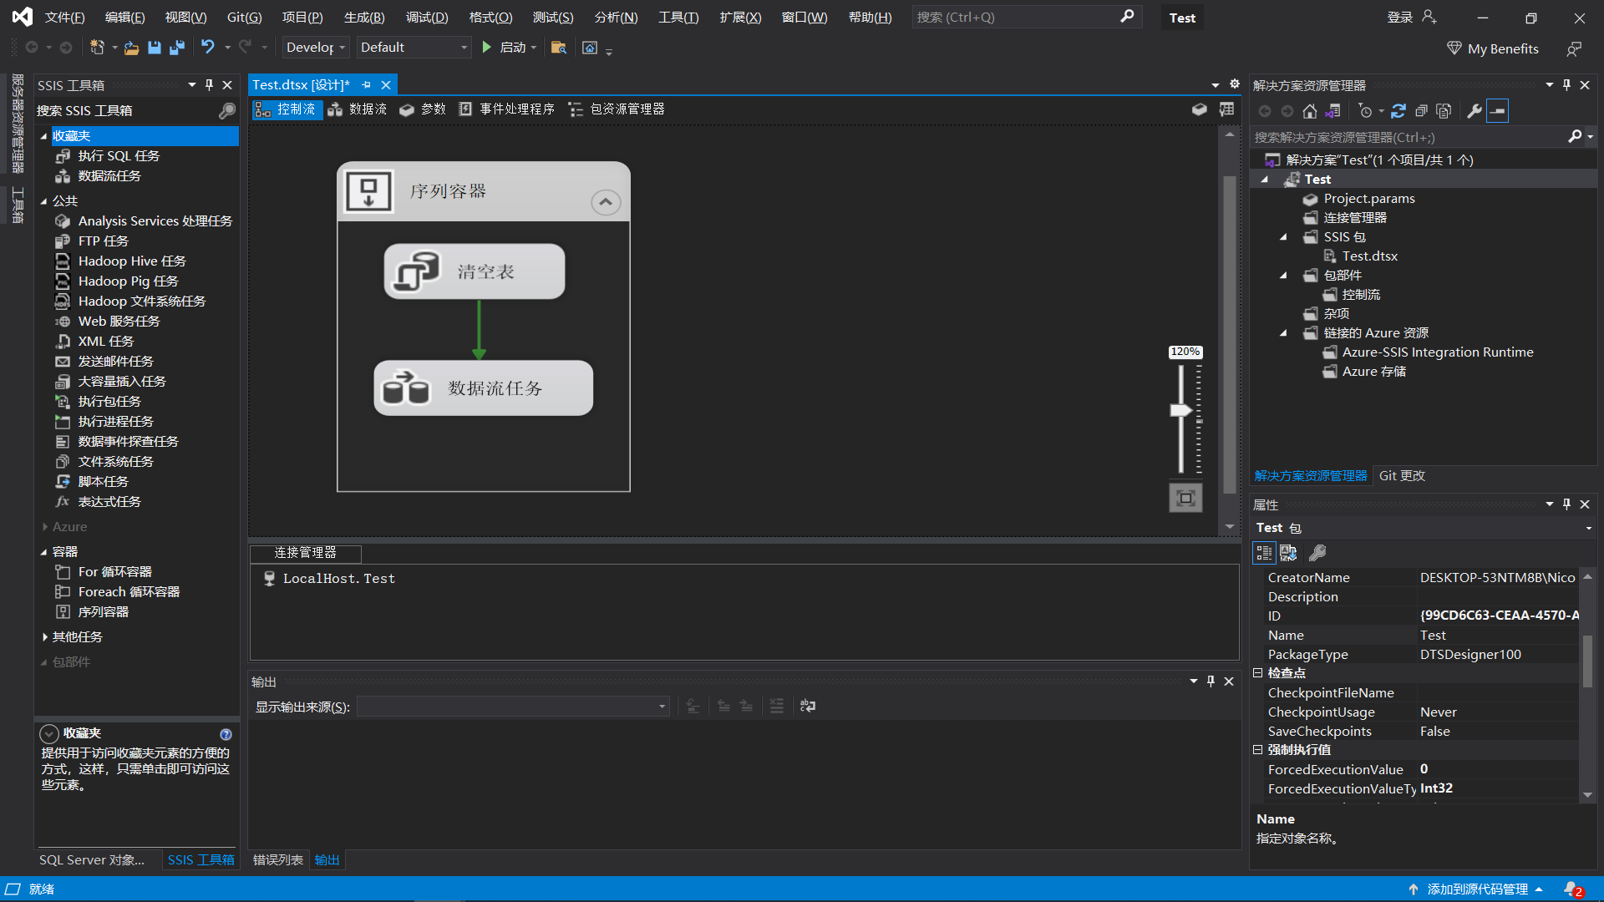
Task: Click the Undo toolbar icon
Action: [x=208, y=48]
